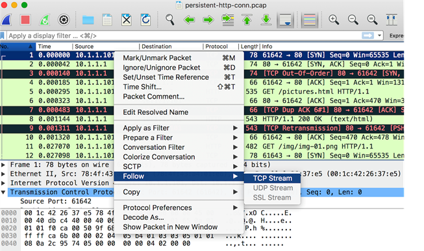Open capture options gear icon
This screenshot has height=251, width=424.
64,19
